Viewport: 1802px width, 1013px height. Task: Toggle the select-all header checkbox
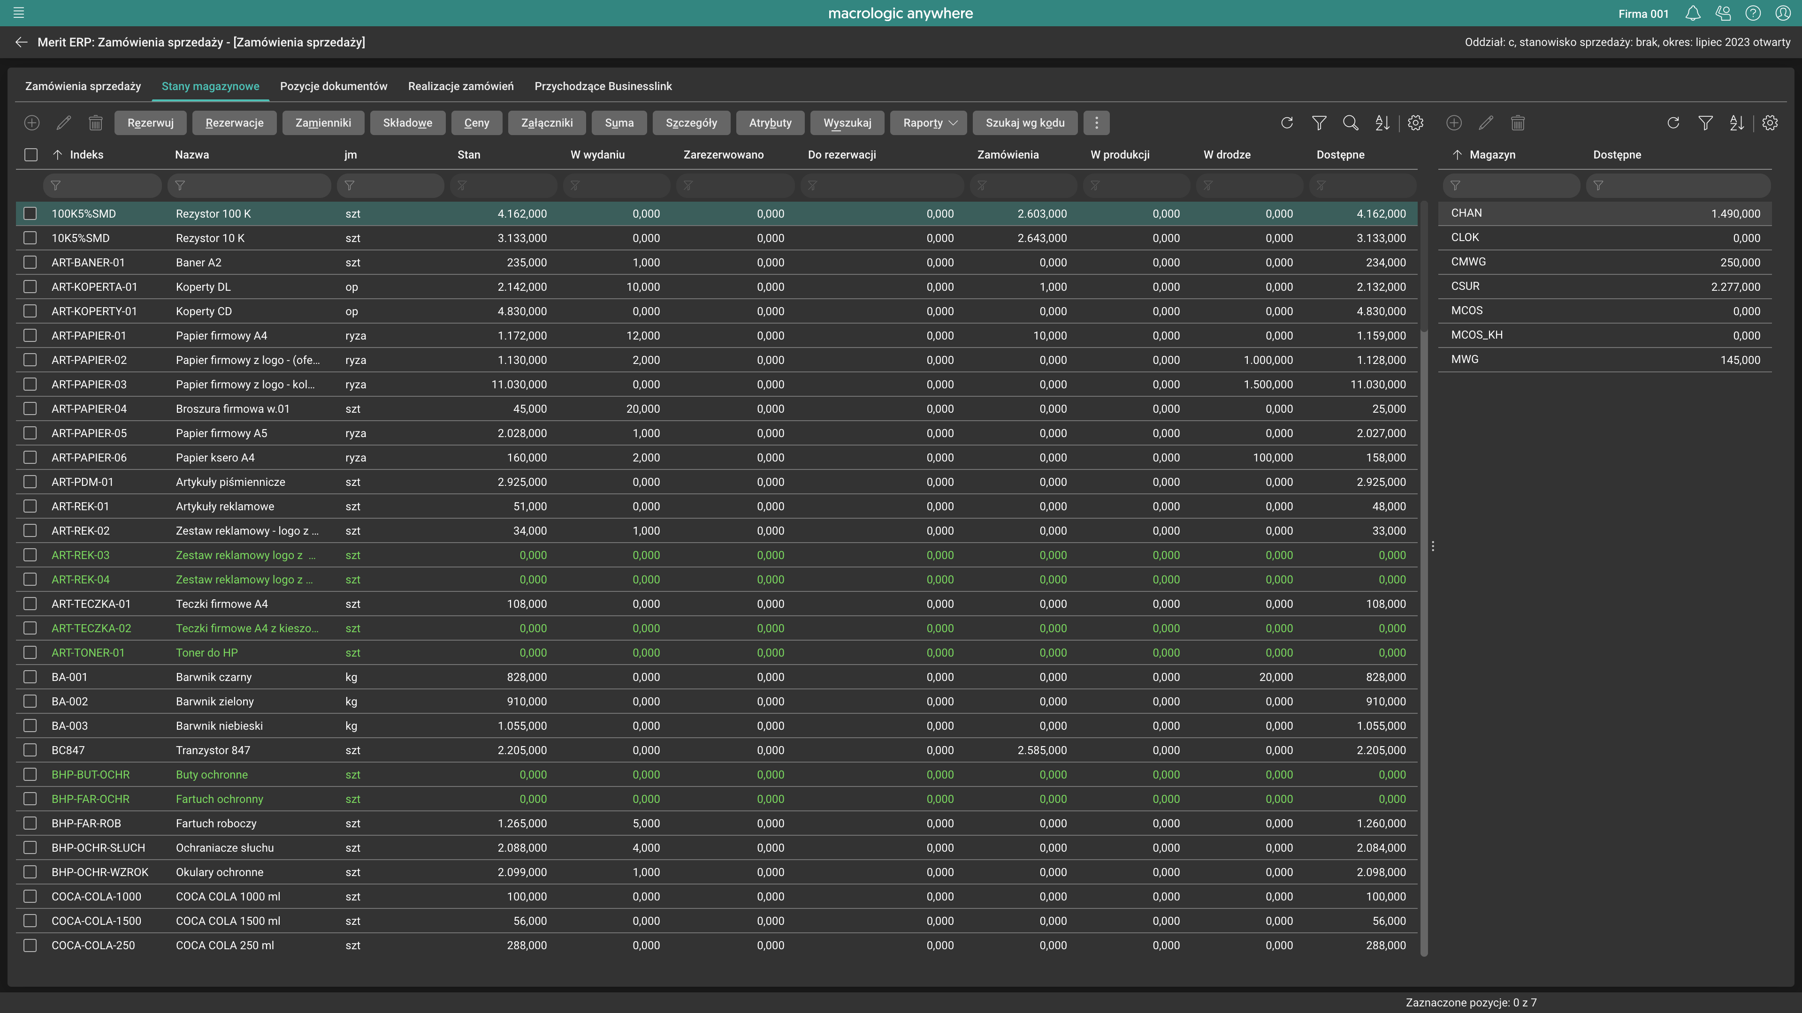pyautogui.click(x=31, y=154)
